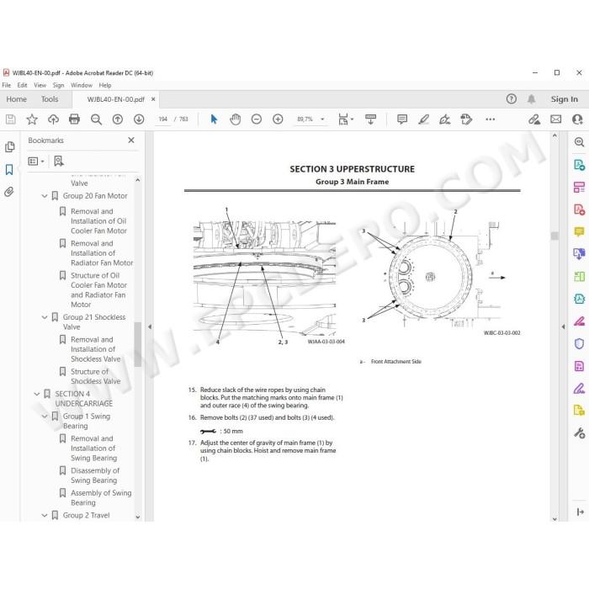Switch to the Home tab

(17, 99)
